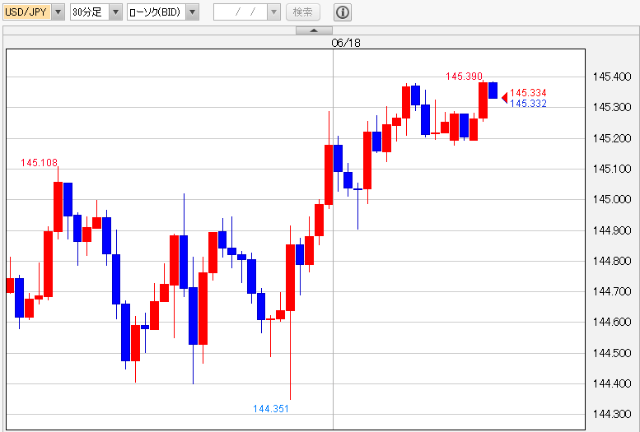Click the 145.000 axis value

(x=612, y=199)
